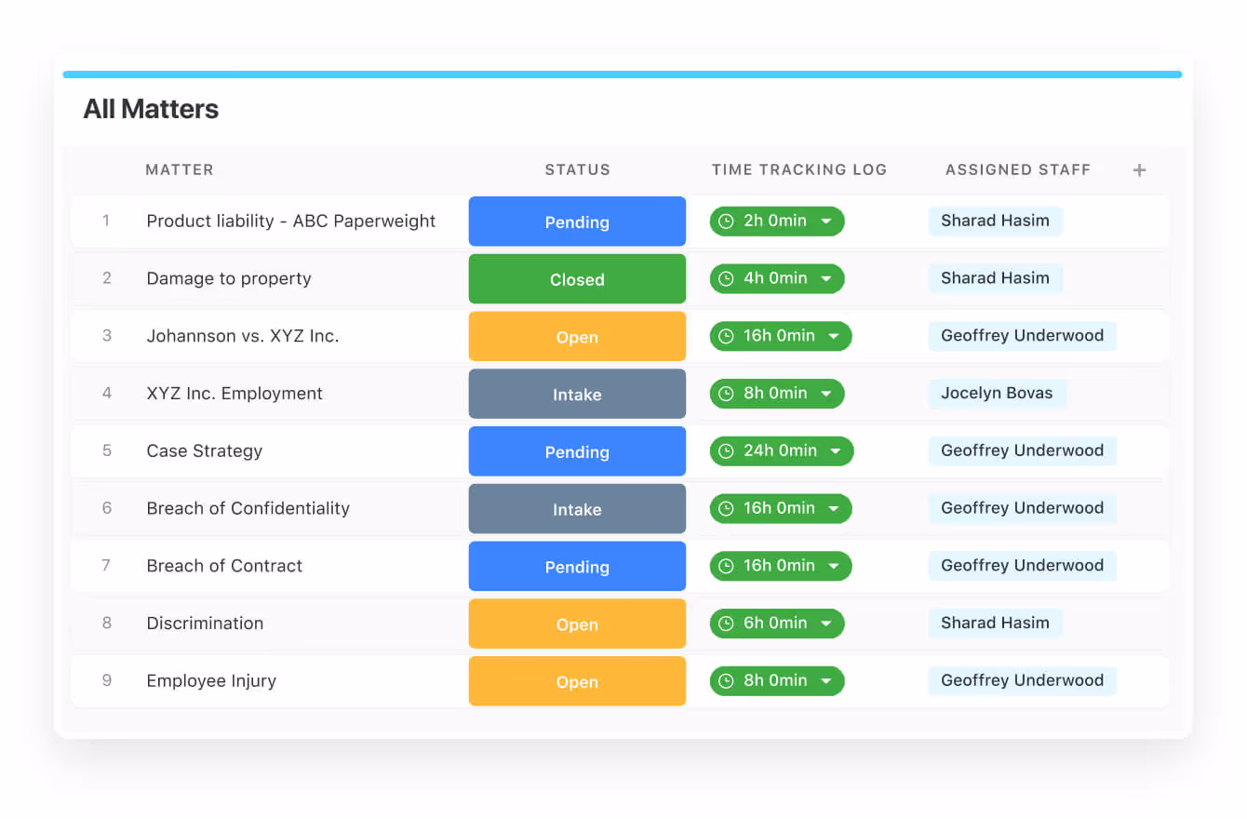Click clock icon in XYZ Inc. Employment row

pos(726,394)
